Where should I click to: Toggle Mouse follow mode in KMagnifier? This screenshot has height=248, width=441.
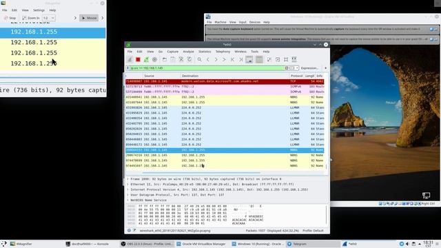pos(89,18)
